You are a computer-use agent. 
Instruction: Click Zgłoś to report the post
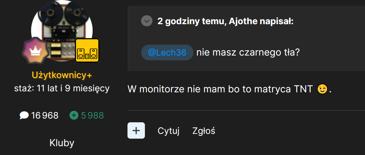pos(204,131)
